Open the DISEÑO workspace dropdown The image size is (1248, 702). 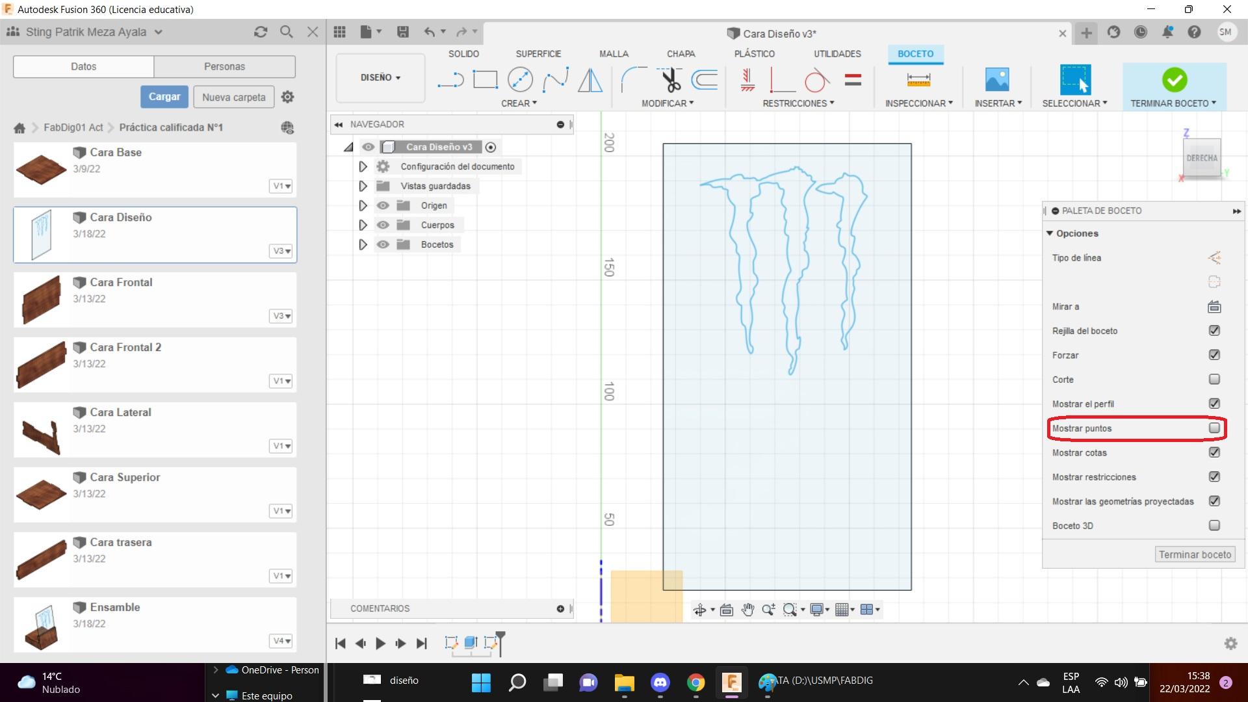[380, 77]
